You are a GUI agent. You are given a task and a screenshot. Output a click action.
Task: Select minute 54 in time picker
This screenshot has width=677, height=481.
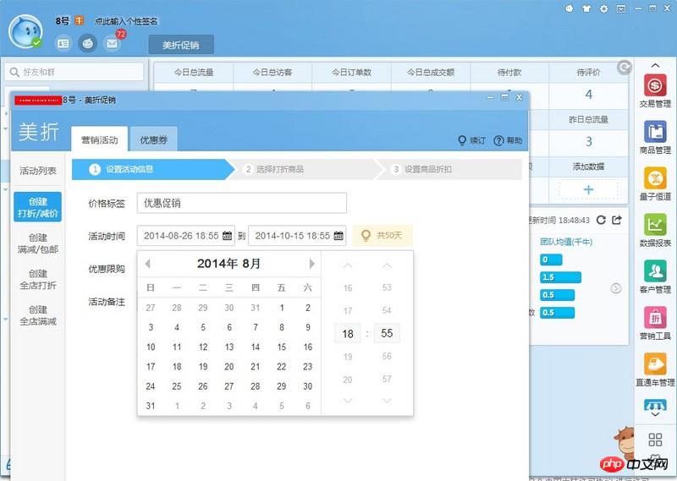[x=387, y=310]
